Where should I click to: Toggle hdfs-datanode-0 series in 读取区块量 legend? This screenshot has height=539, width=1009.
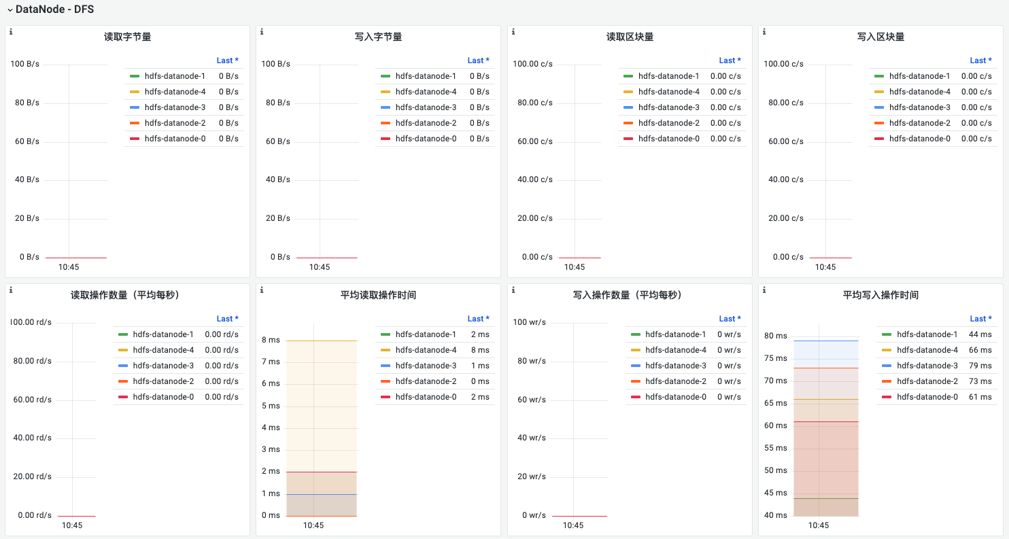click(668, 139)
